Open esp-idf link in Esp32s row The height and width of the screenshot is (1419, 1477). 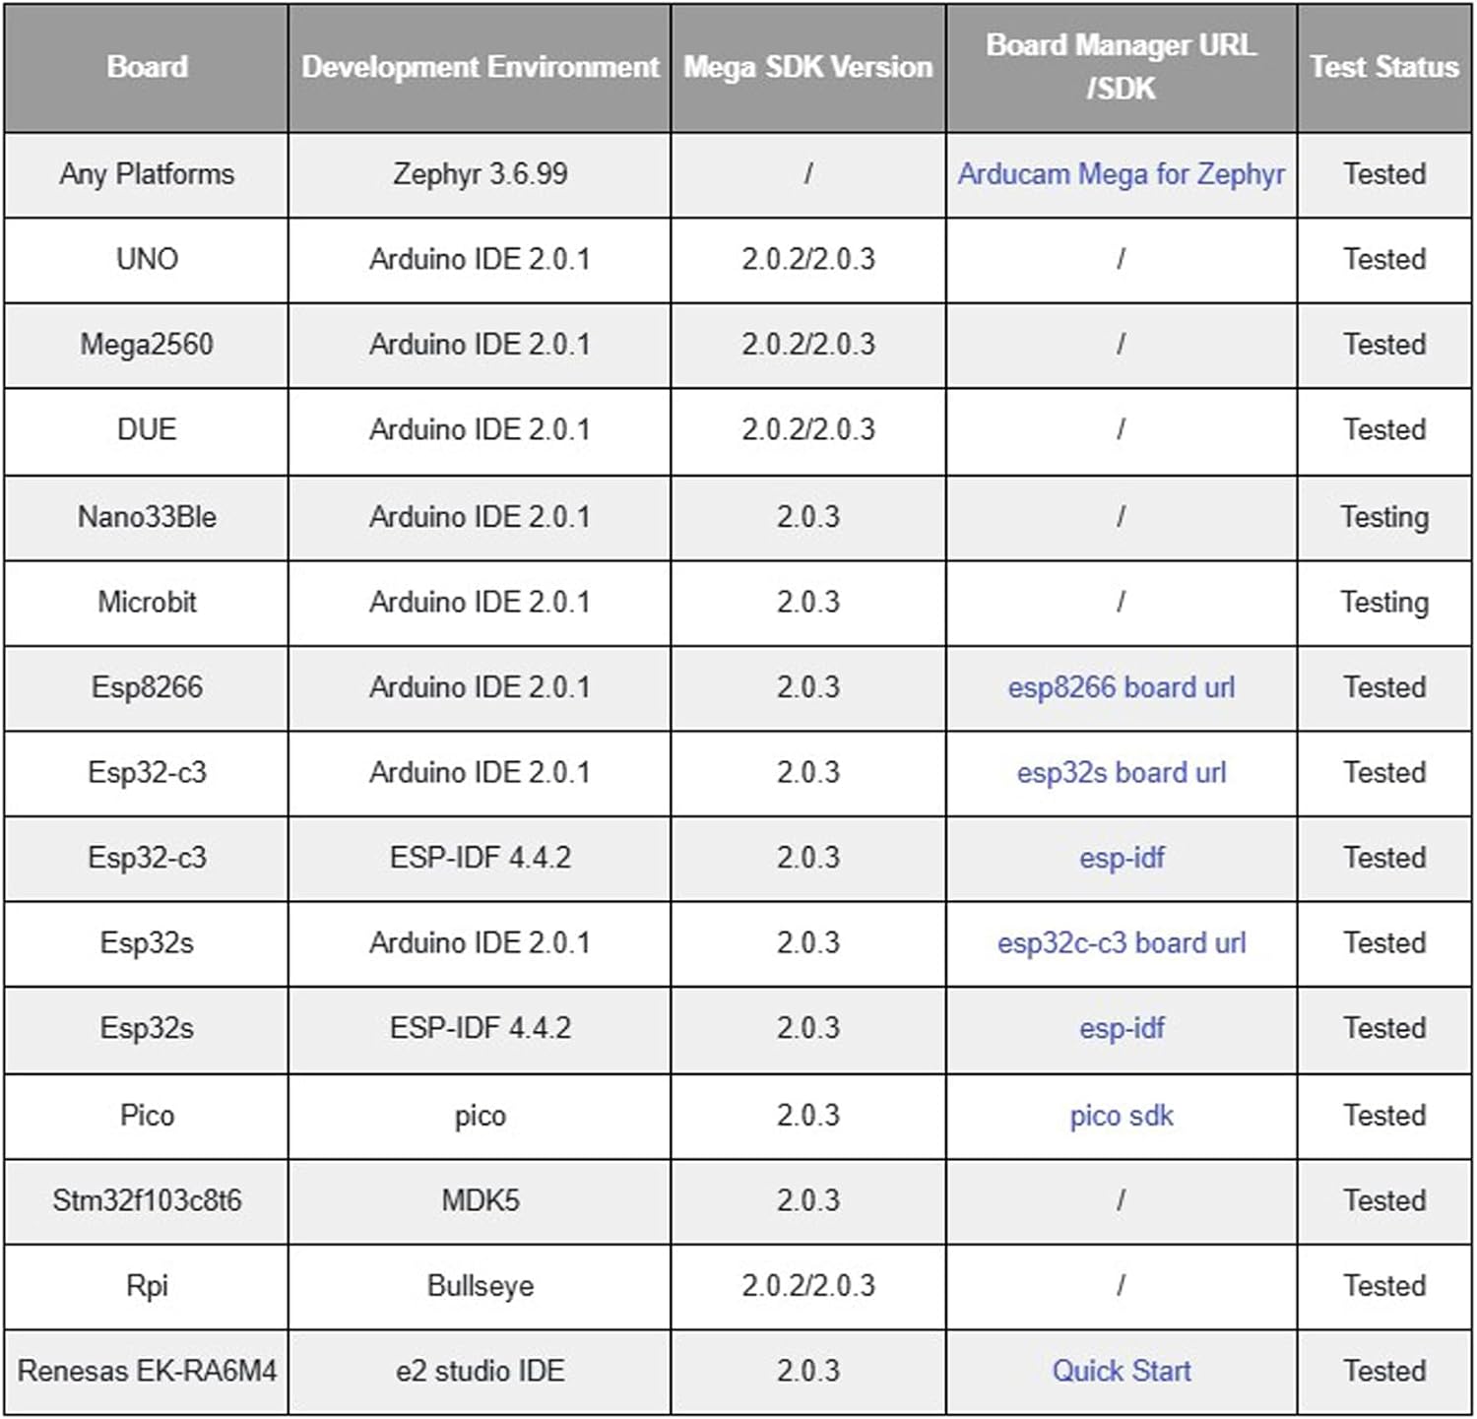[x=1121, y=1028]
